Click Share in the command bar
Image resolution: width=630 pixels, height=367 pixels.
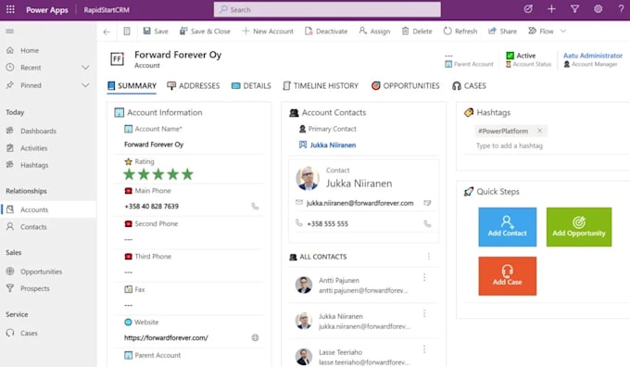[502, 32]
